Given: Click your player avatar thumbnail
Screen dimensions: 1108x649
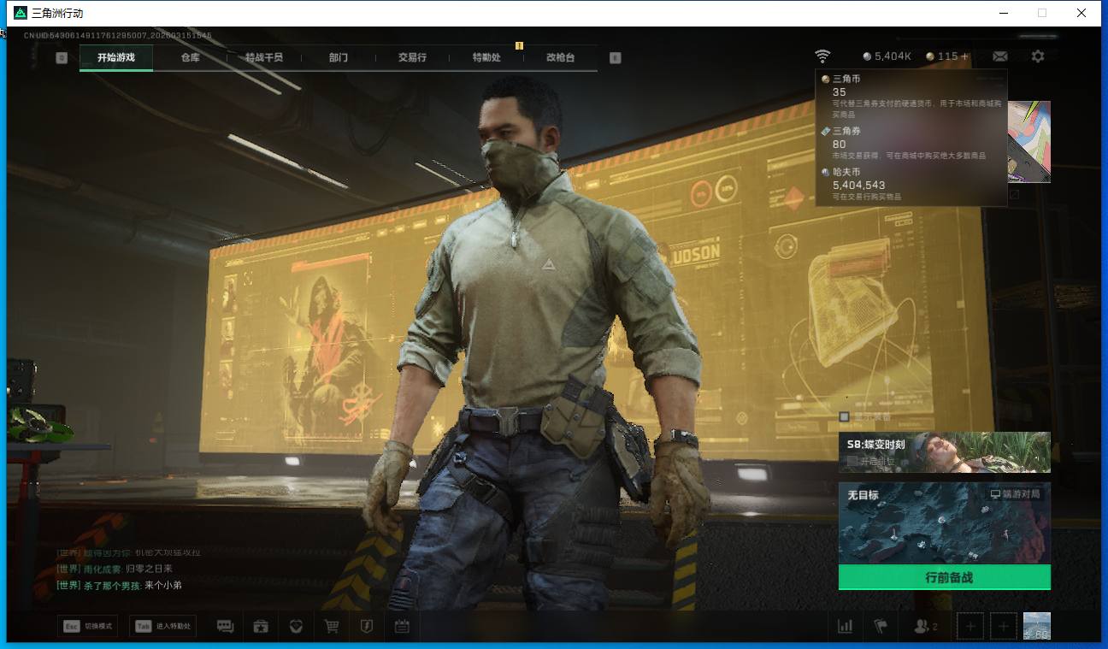Looking at the screenshot, I should [x=1037, y=626].
